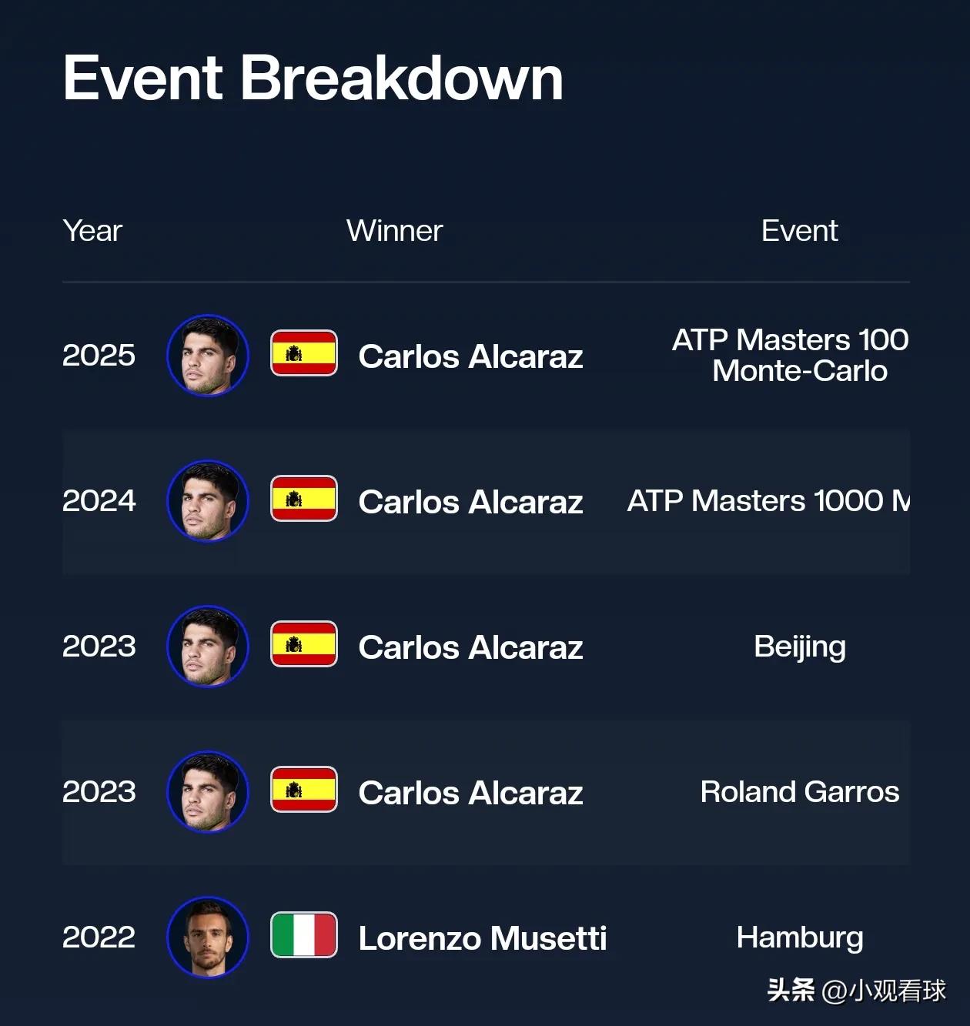Click the Year column header
This screenshot has width=970, height=1026.
point(92,230)
